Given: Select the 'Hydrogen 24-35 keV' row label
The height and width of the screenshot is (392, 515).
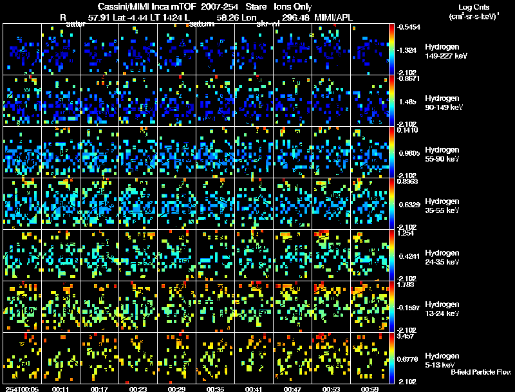Looking at the screenshot, I should (x=442, y=257).
